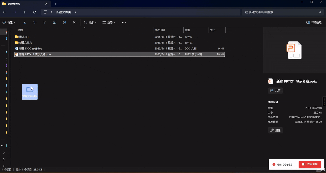Click the red recording indicator dot

click(274, 164)
